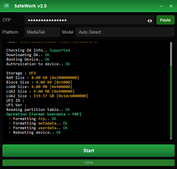Click the 'Rebooting device.. OK' line

click(x=35, y=132)
